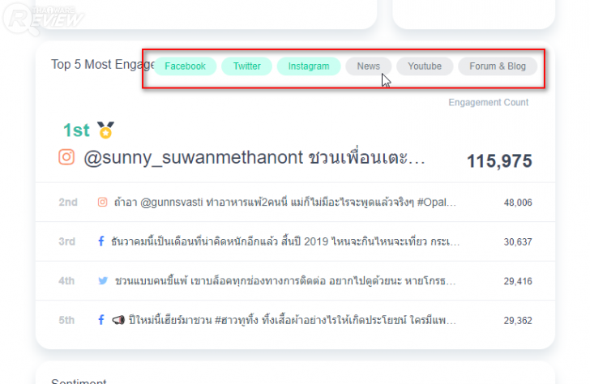Toggle the Facebook filter chip
The height and width of the screenshot is (384, 590).
(x=185, y=66)
